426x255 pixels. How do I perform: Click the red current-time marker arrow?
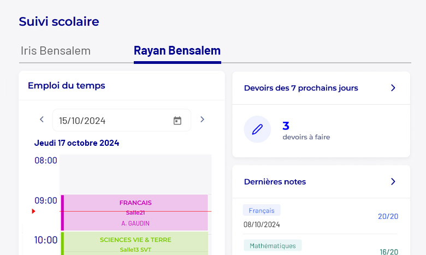tap(33, 211)
